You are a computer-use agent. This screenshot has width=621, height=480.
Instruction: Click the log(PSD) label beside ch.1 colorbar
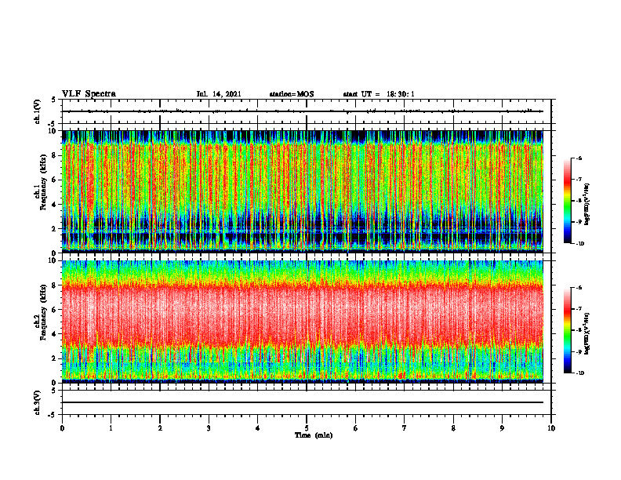point(586,204)
